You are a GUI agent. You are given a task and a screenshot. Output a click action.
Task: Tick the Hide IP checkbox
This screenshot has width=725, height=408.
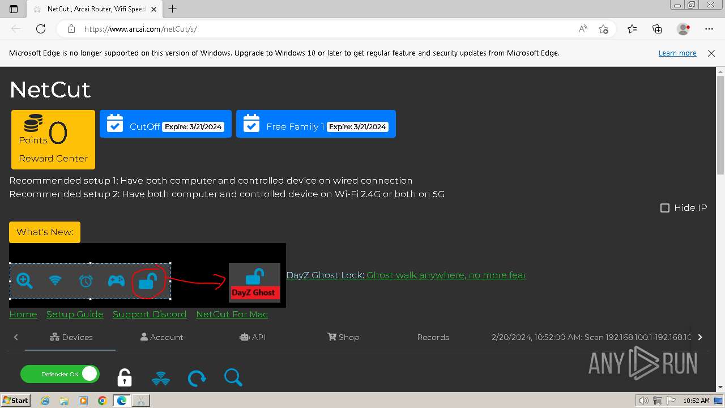click(665, 208)
